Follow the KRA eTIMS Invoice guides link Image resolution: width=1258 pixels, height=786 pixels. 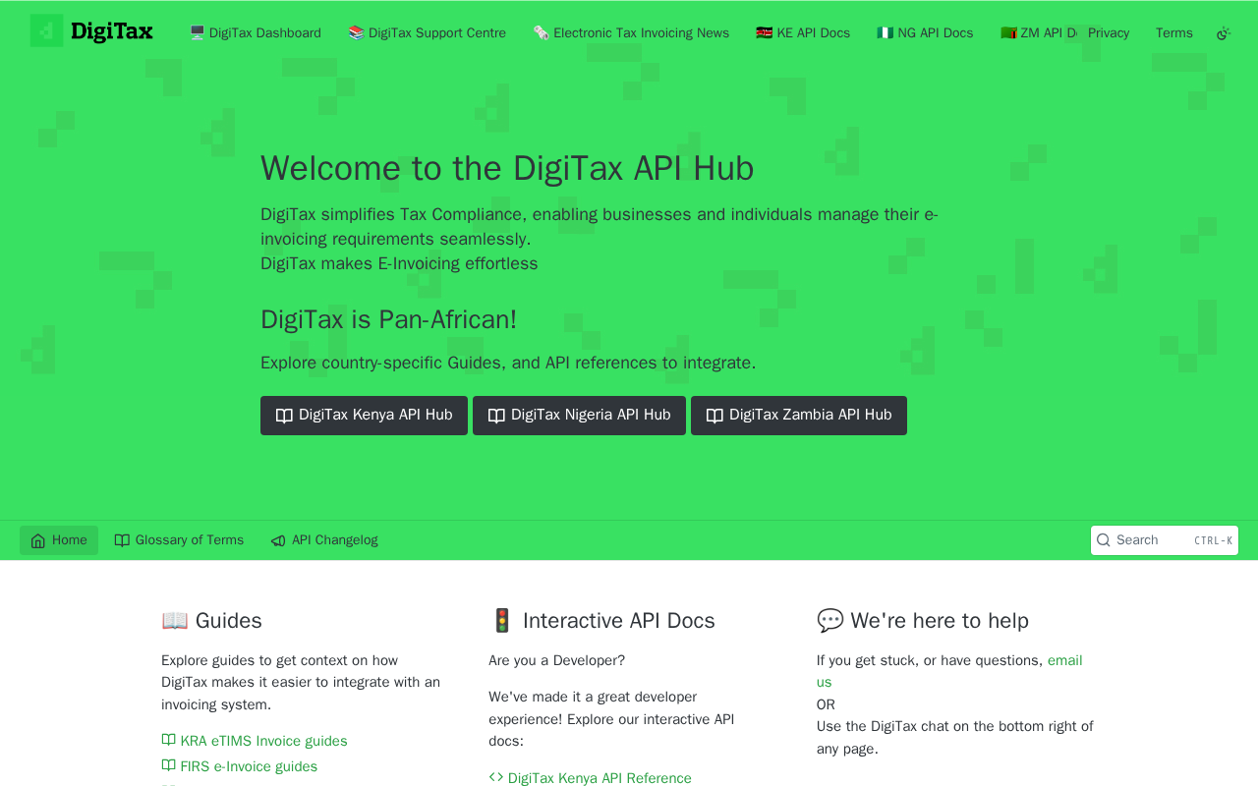(255, 741)
